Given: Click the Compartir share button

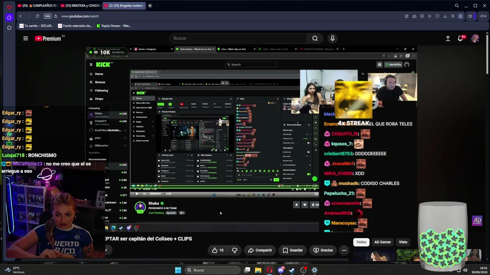Looking at the screenshot, I should (260, 250).
